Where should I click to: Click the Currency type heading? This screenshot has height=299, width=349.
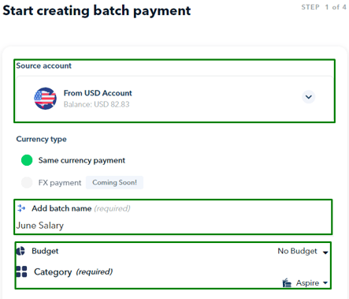point(41,139)
